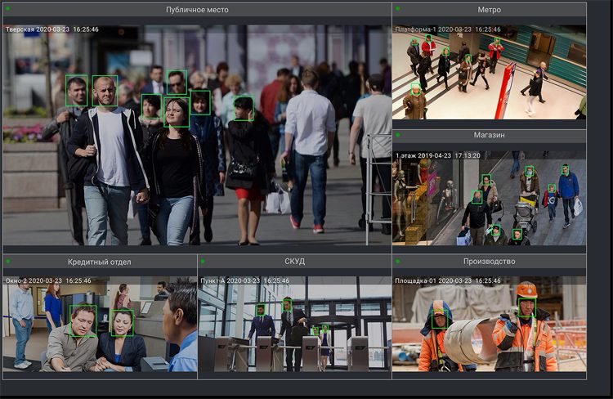
Task: Click the Площадка-01 camera label
Action: point(448,280)
